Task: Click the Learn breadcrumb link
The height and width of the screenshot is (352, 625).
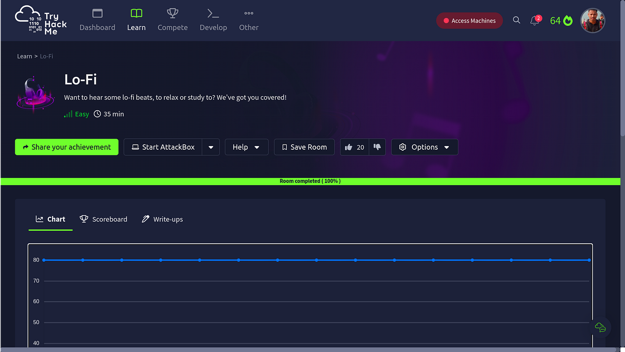Action: pos(24,56)
